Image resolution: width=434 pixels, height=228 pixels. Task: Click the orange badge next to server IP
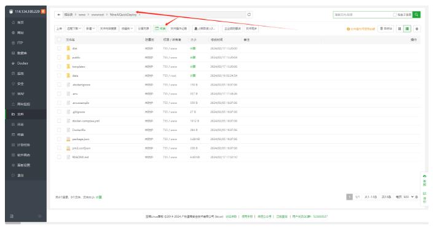pos(43,11)
